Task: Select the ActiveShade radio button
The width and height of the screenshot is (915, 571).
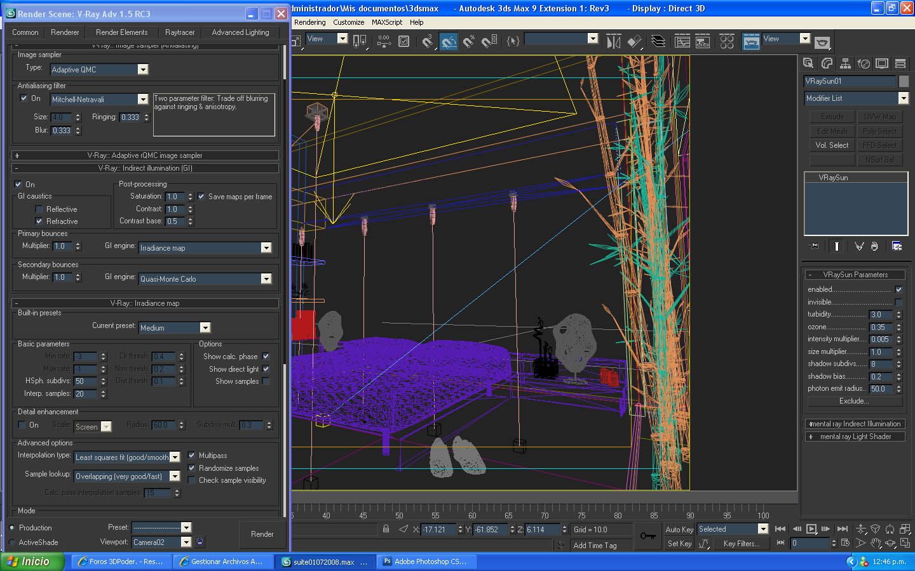Action: coord(12,542)
